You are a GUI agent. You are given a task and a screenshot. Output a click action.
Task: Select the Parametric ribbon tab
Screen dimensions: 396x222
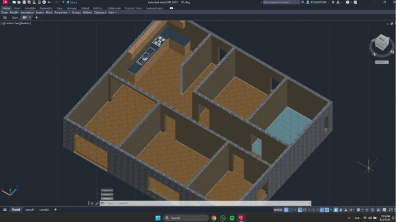[46, 8]
